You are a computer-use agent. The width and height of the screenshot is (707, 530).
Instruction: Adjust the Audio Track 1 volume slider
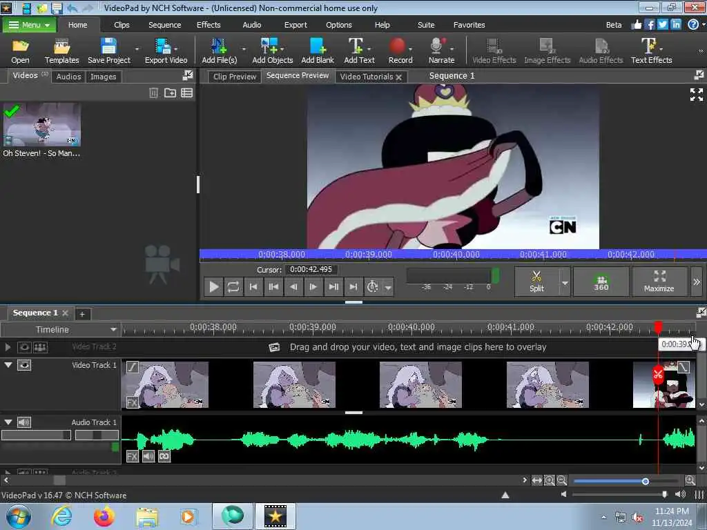pyautogui.click(x=36, y=435)
